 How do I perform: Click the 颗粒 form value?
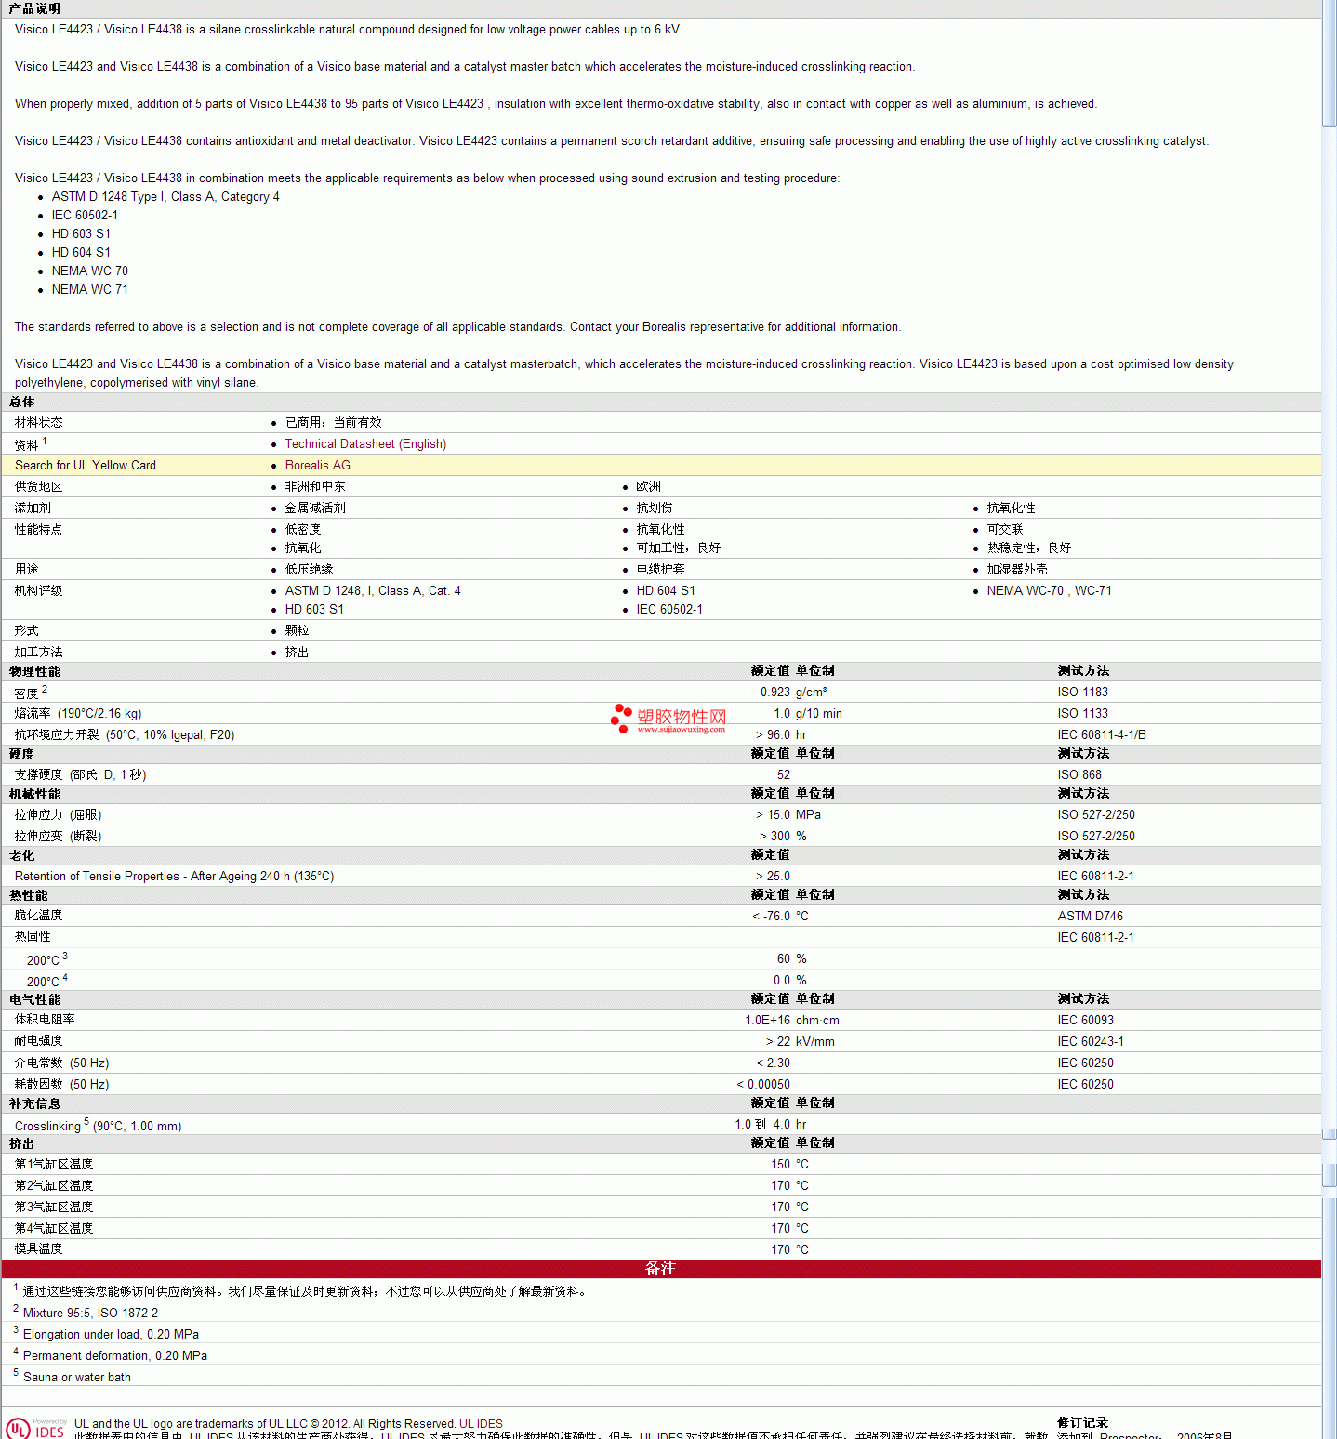297,631
